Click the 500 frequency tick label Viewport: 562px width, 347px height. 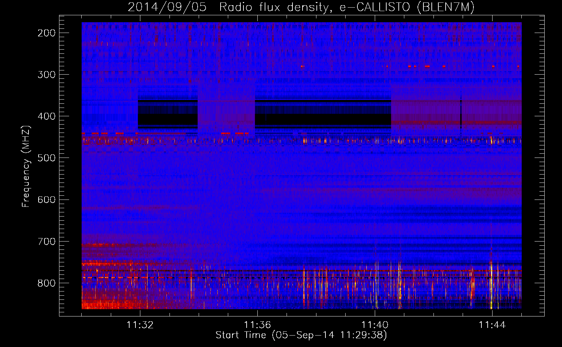[47, 158]
